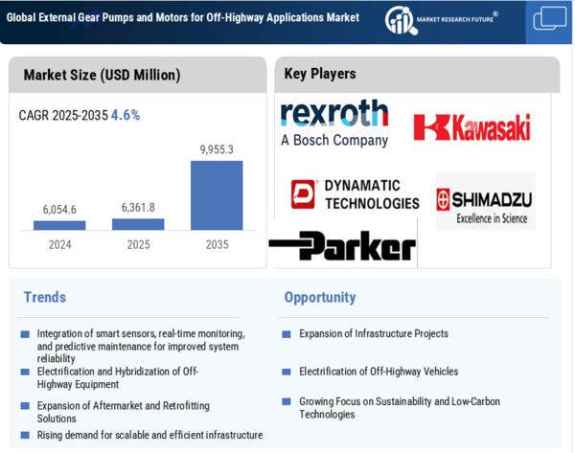Click bullet beside Expansion of Infrastructure Projects

pos(287,335)
